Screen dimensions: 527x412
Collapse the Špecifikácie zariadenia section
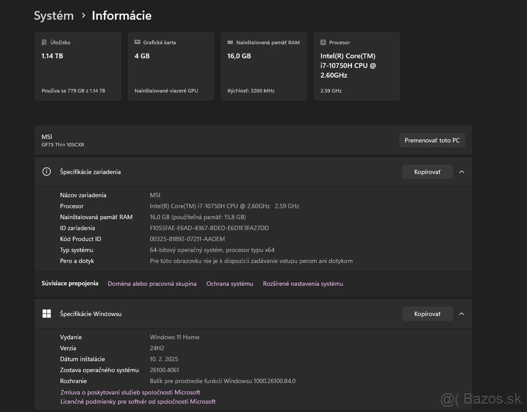(x=462, y=172)
